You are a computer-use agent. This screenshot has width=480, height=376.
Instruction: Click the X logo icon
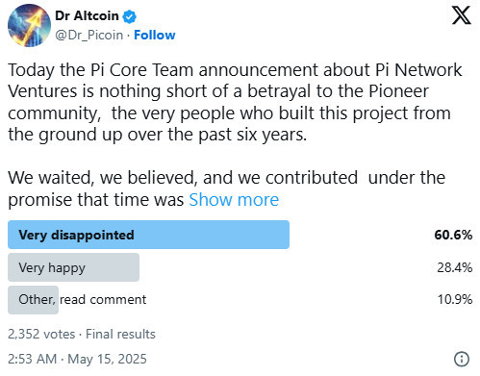462,16
